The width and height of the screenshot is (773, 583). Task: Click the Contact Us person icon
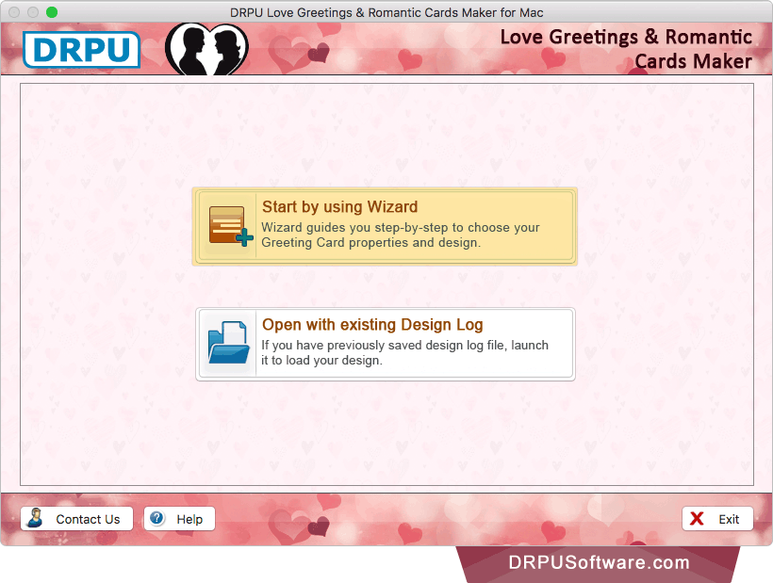[x=35, y=518]
